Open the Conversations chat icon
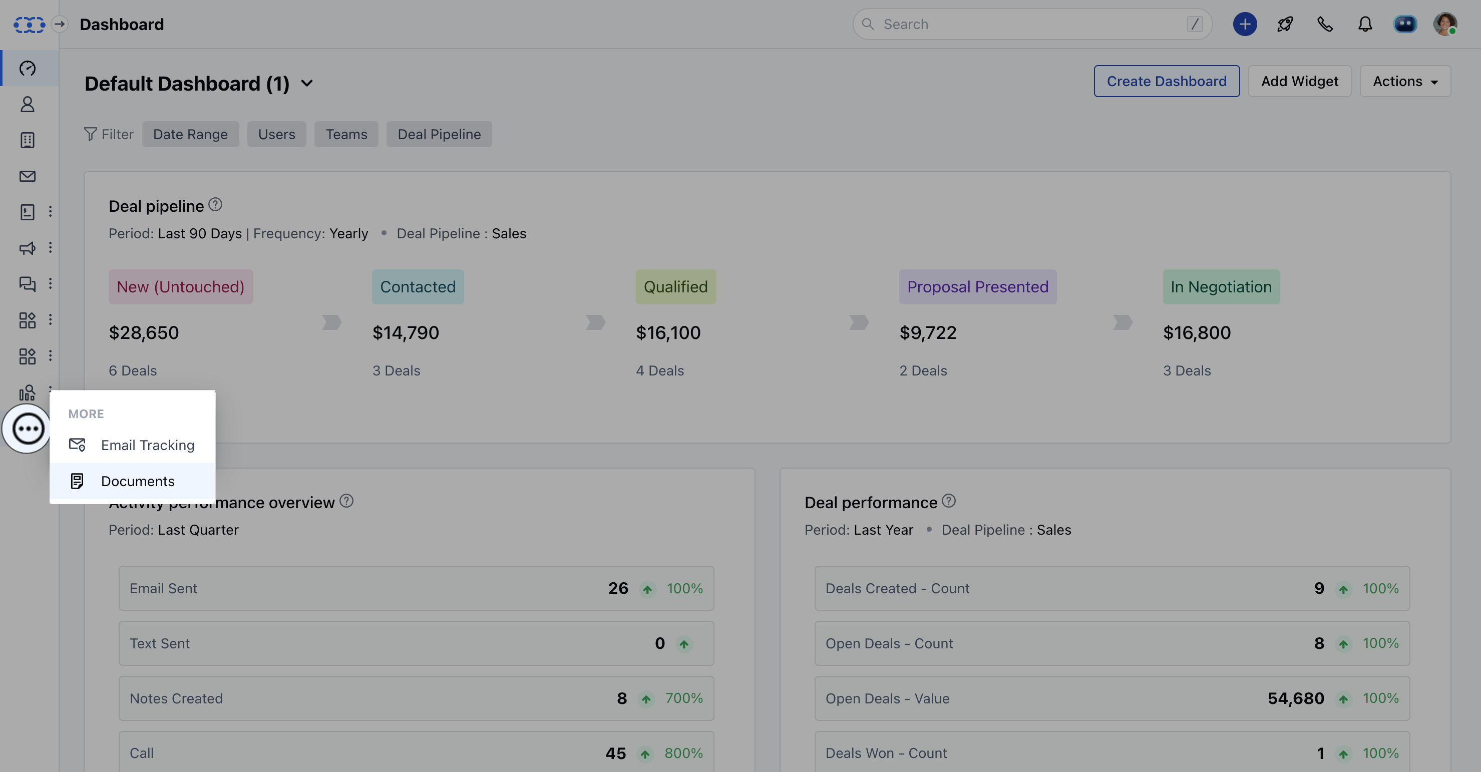 coord(27,284)
